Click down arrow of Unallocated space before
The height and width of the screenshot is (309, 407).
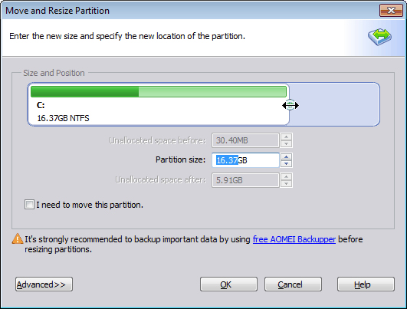point(286,144)
